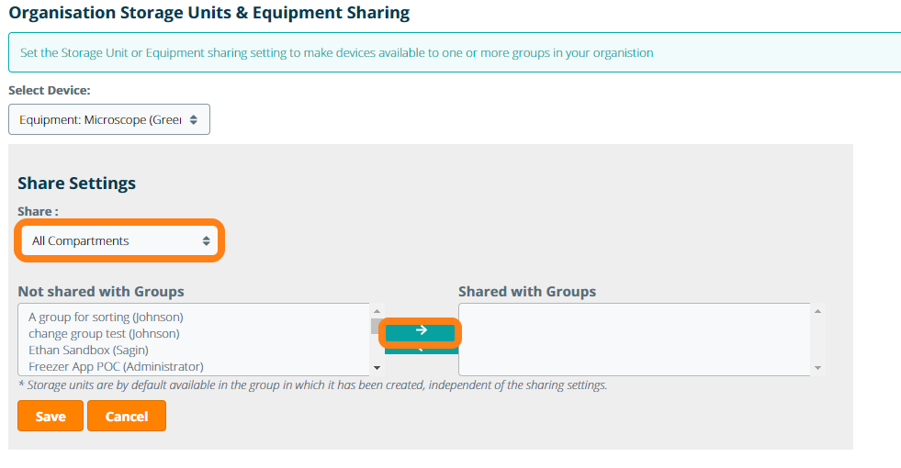Open the Select Device dropdown
The width and height of the screenshot is (901, 468).
pyautogui.click(x=108, y=119)
